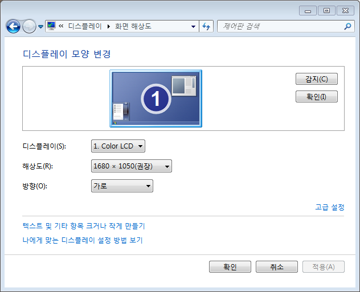Open 텍스트 및 기타 항목 크거나 작게 만들기 link
Viewport: 360px width, 292px height.
(84, 226)
